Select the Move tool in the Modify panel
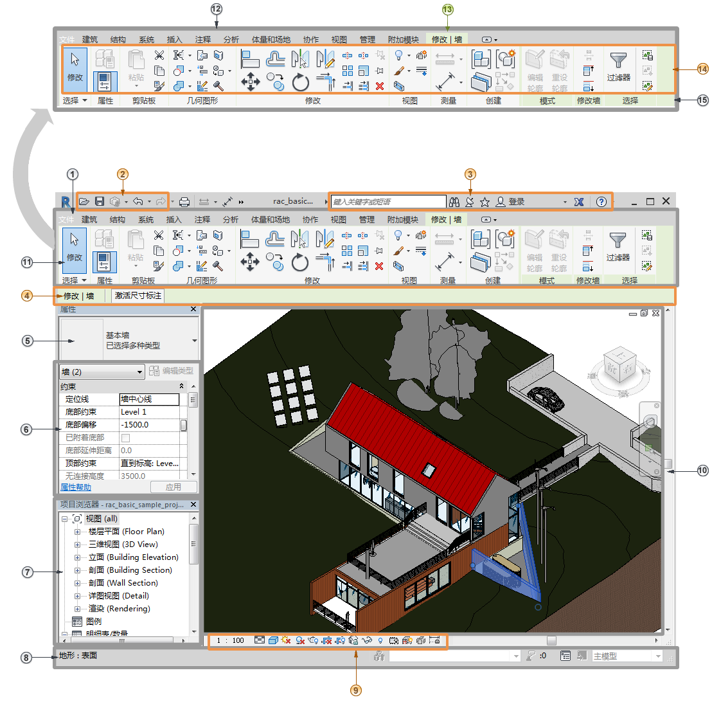 (x=249, y=262)
